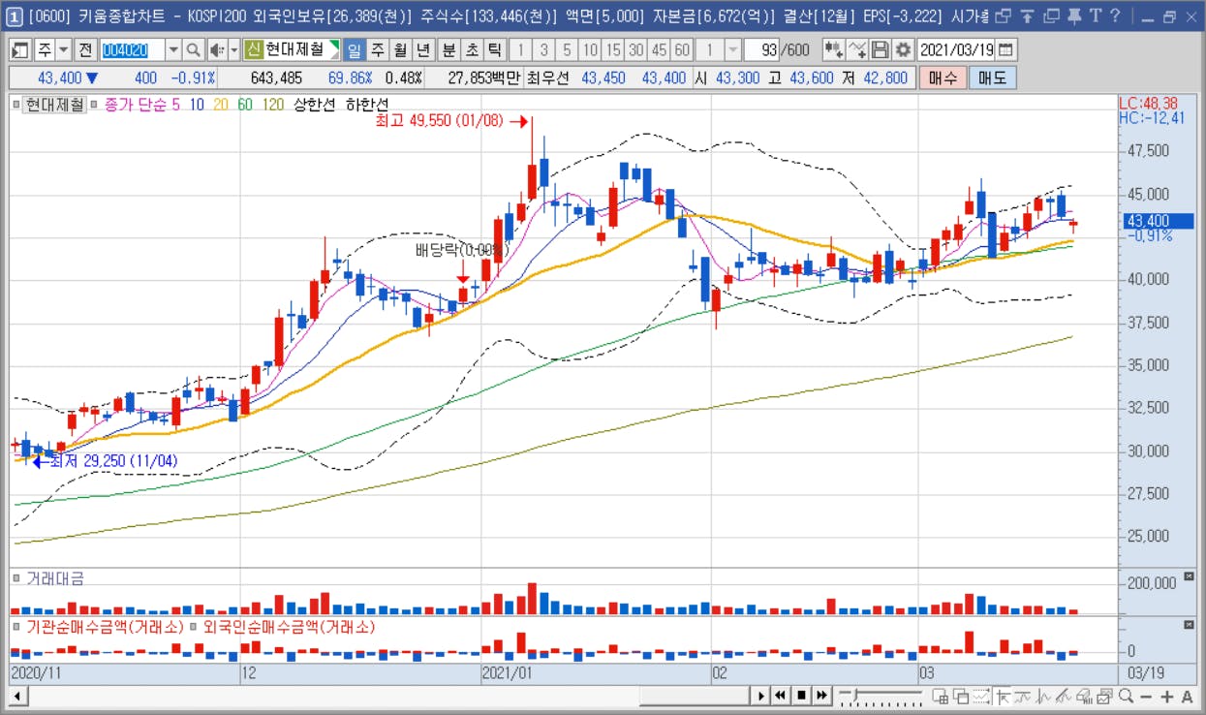Viewport: 1206px width, 715px height.
Task: Switch to 월 monthly chart period
Action: pyautogui.click(x=399, y=50)
